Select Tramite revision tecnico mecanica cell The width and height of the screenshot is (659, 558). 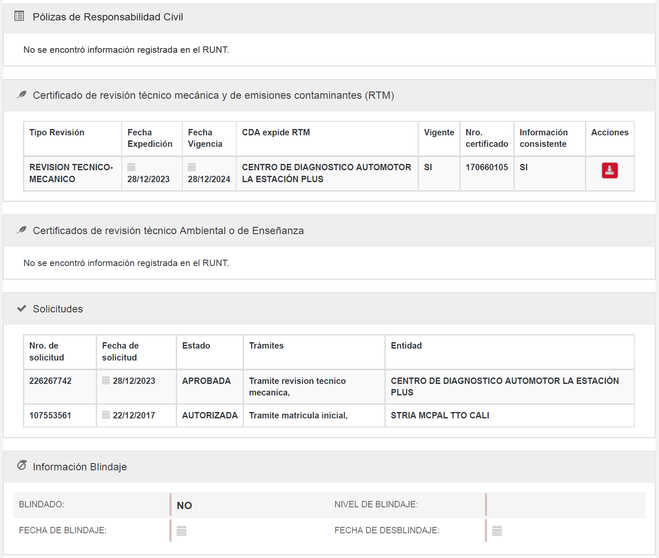click(x=314, y=386)
